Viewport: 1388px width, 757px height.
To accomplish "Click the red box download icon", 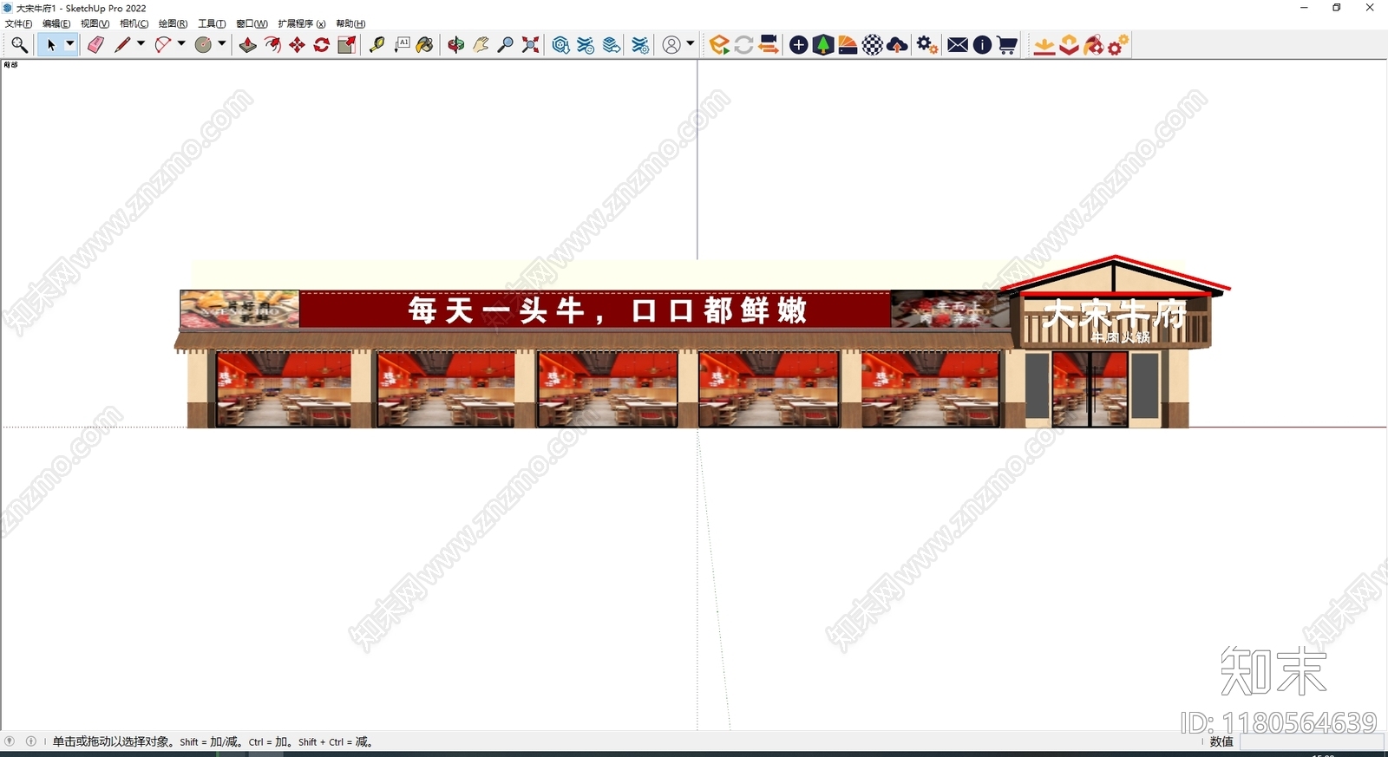I will point(1069,45).
